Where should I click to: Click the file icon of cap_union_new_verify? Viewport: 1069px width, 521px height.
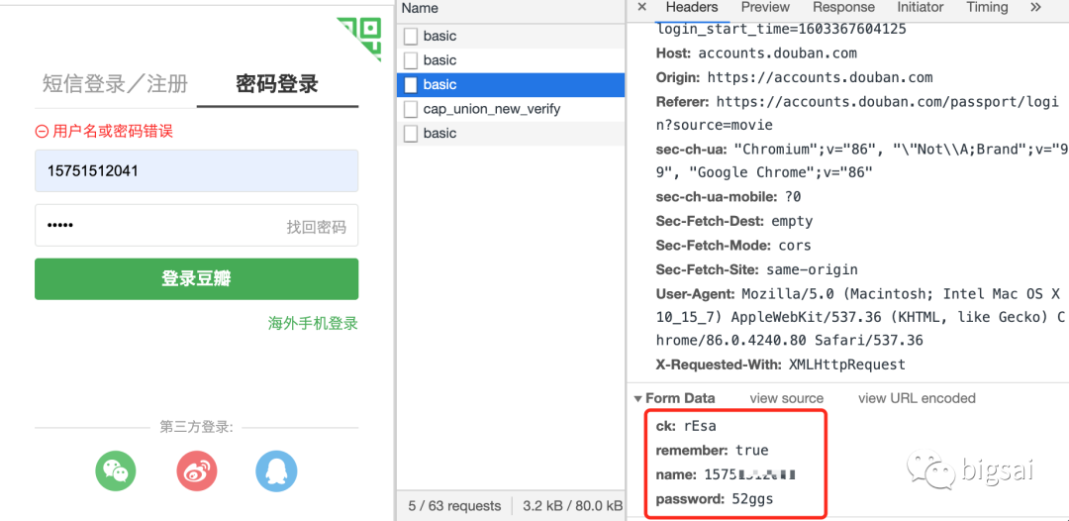(x=411, y=109)
